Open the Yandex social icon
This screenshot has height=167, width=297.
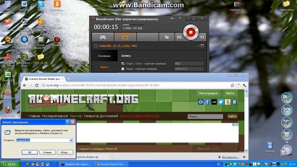click(x=227, y=102)
